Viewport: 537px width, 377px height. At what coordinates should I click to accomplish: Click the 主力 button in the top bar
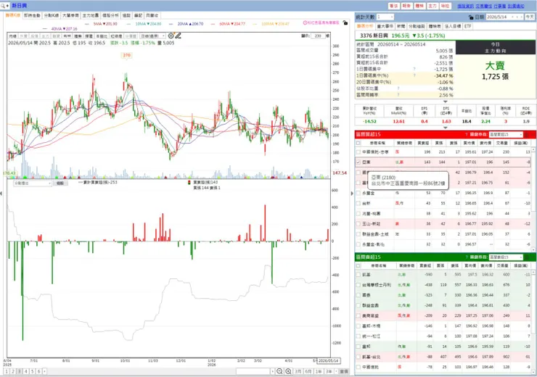433,6
